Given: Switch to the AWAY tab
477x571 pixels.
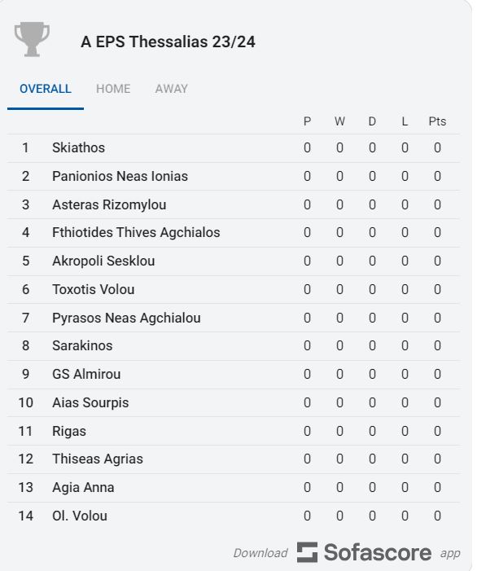Looking at the screenshot, I should click(172, 89).
